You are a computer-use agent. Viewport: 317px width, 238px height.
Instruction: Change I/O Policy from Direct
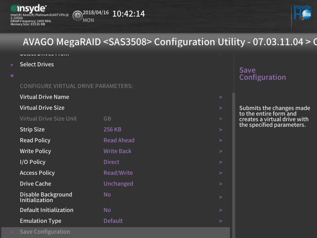(111, 162)
